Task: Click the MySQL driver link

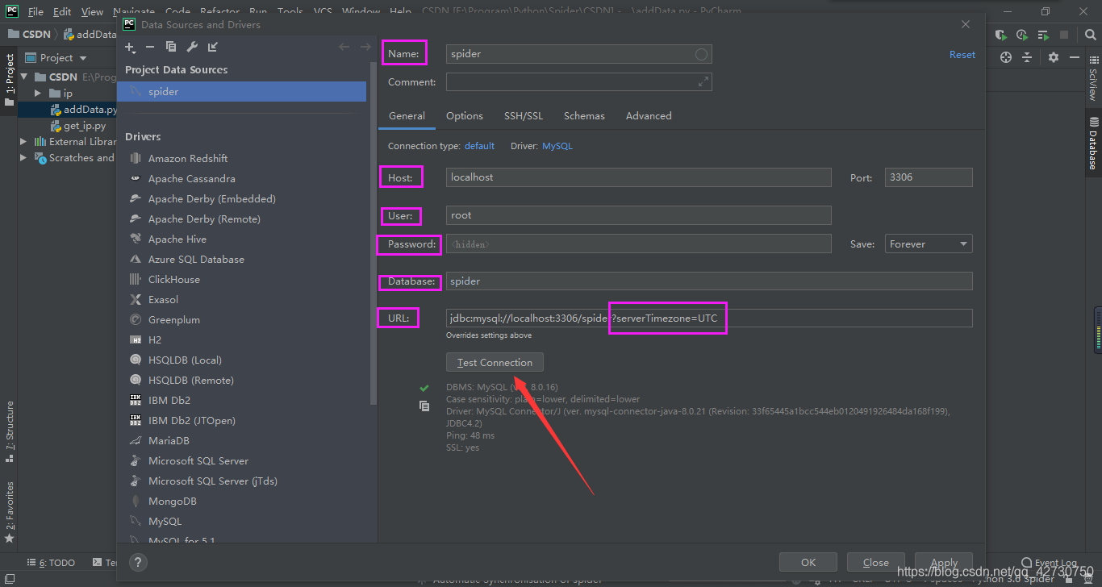Action: (557, 146)
